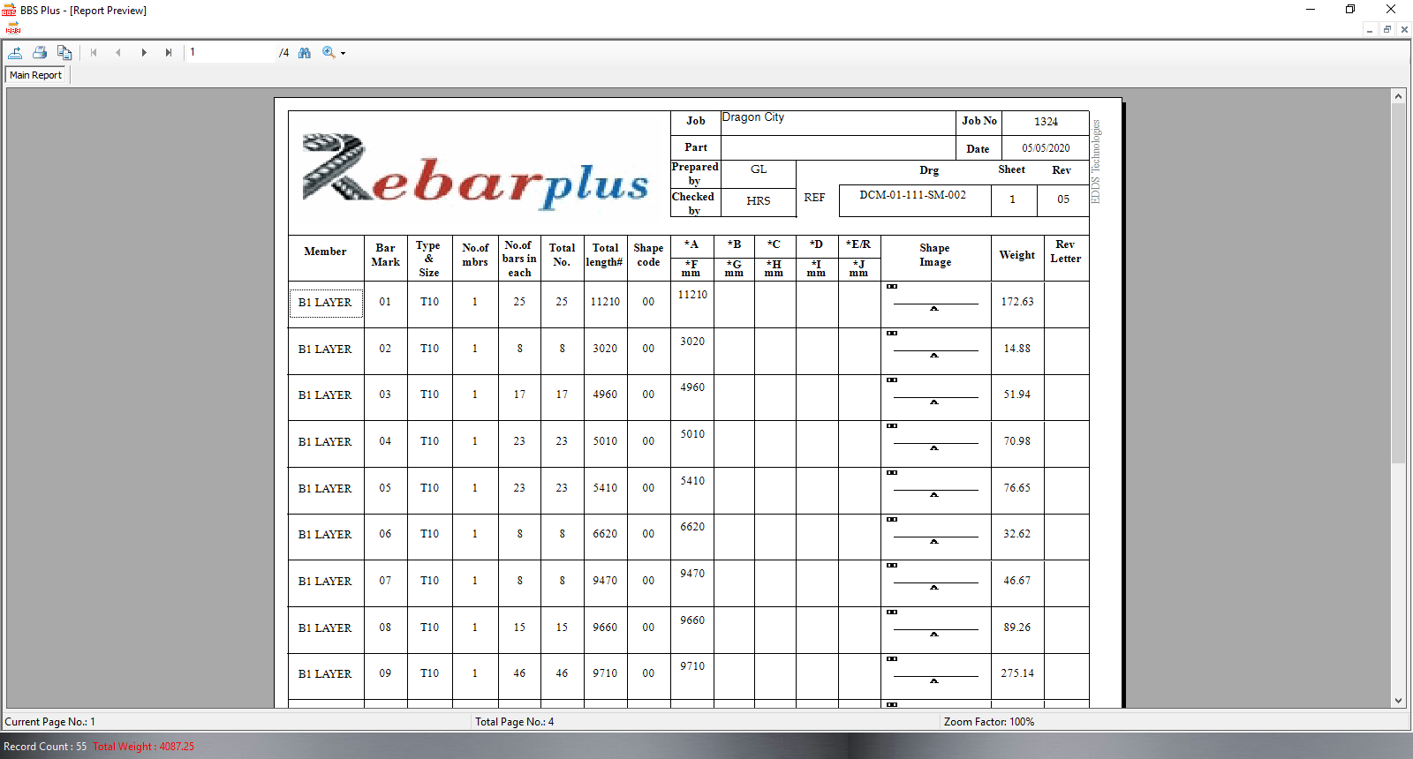Click the page number input field
Image resolution: width=1413 pixels, height=759 pixels.
pos(231,53)
